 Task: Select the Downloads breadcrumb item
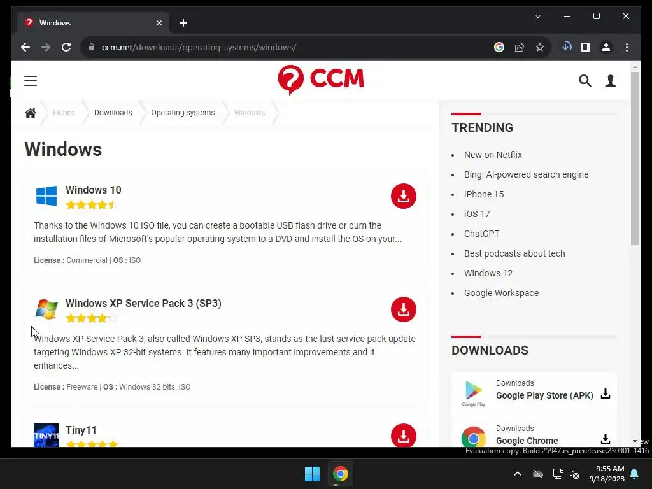pyautogui.click(x=113, y=113)
